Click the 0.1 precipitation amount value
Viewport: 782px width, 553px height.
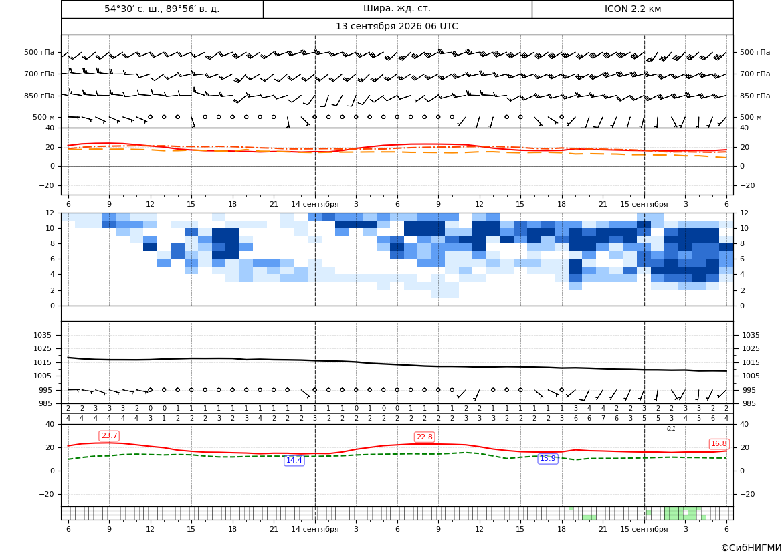(x=671, y=429)
